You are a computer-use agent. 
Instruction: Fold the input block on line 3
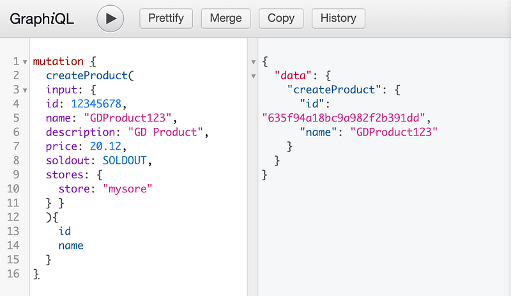[x=24, y=90]
